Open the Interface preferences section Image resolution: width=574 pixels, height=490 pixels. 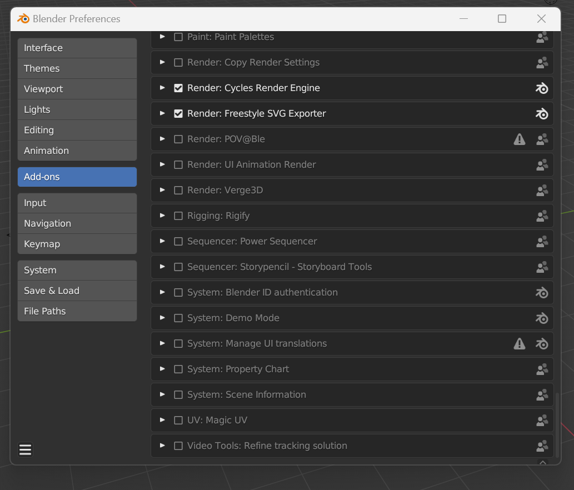77,48
